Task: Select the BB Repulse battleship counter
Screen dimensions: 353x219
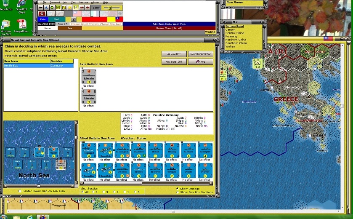Action: (x=172, y=170)
